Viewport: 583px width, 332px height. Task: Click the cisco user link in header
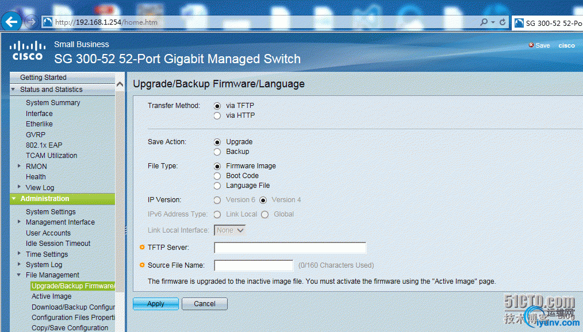(x=566, y=45)
